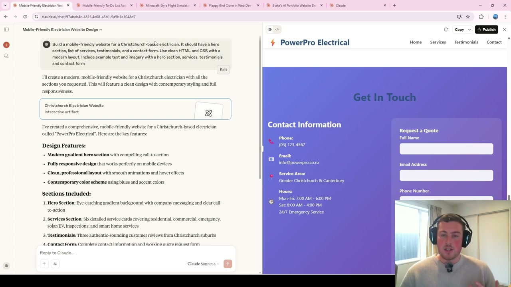Open the attachment plus button below reply box

click(x=44, y=264)
